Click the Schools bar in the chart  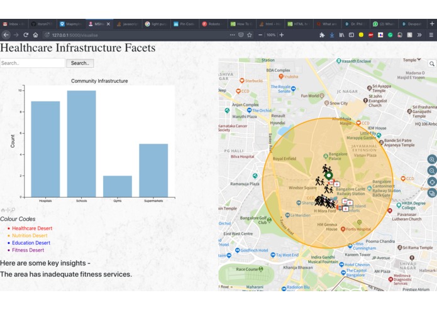[81, 144]
